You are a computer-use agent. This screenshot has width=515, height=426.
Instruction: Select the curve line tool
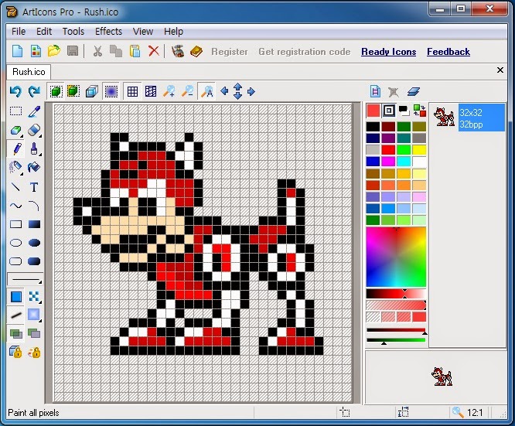[x=15, y=206]
